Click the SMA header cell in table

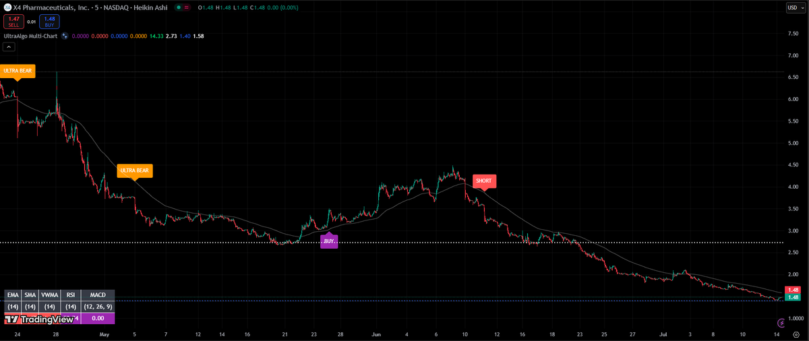tap(29, 295)
